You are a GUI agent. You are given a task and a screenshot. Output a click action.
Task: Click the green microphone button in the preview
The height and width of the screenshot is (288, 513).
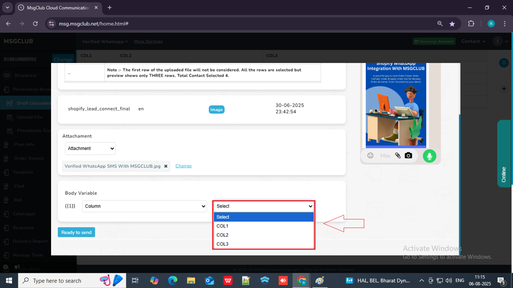coord(429,156)
